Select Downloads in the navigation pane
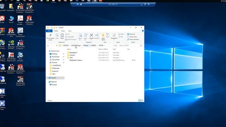This screenshot has height=127, width=226. tap(55, 57)
